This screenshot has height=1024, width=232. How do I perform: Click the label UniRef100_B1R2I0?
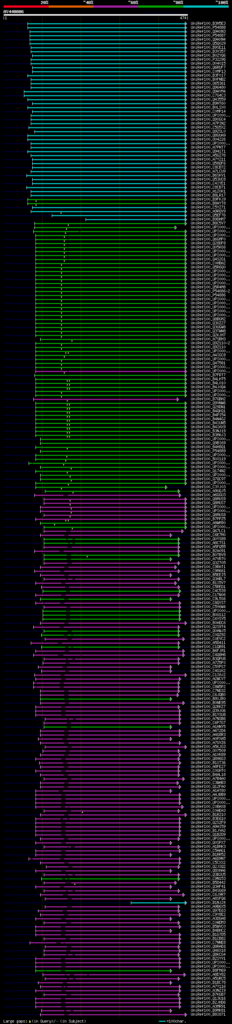click(x=208, y=814)
